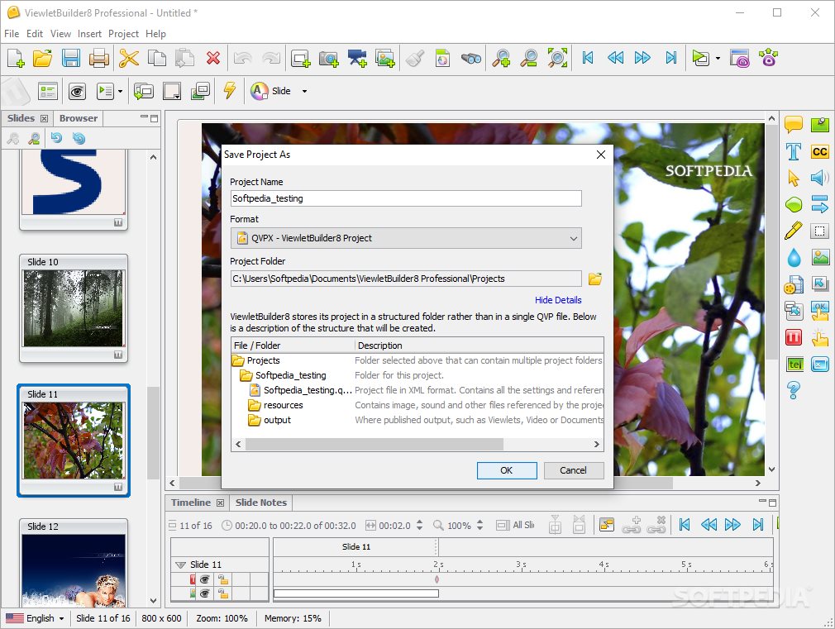
Task: Click the camera screenshot capture icon
Action: click(x=328, y=58)
